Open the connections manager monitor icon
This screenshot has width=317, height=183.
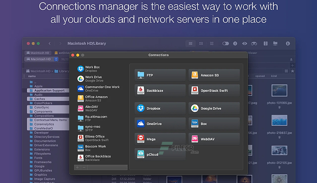click(275, 43)
